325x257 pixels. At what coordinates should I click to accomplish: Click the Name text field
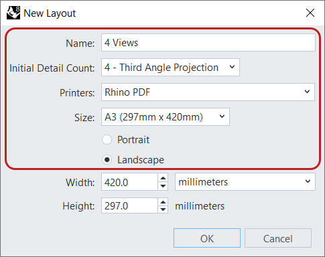point(208,43)
